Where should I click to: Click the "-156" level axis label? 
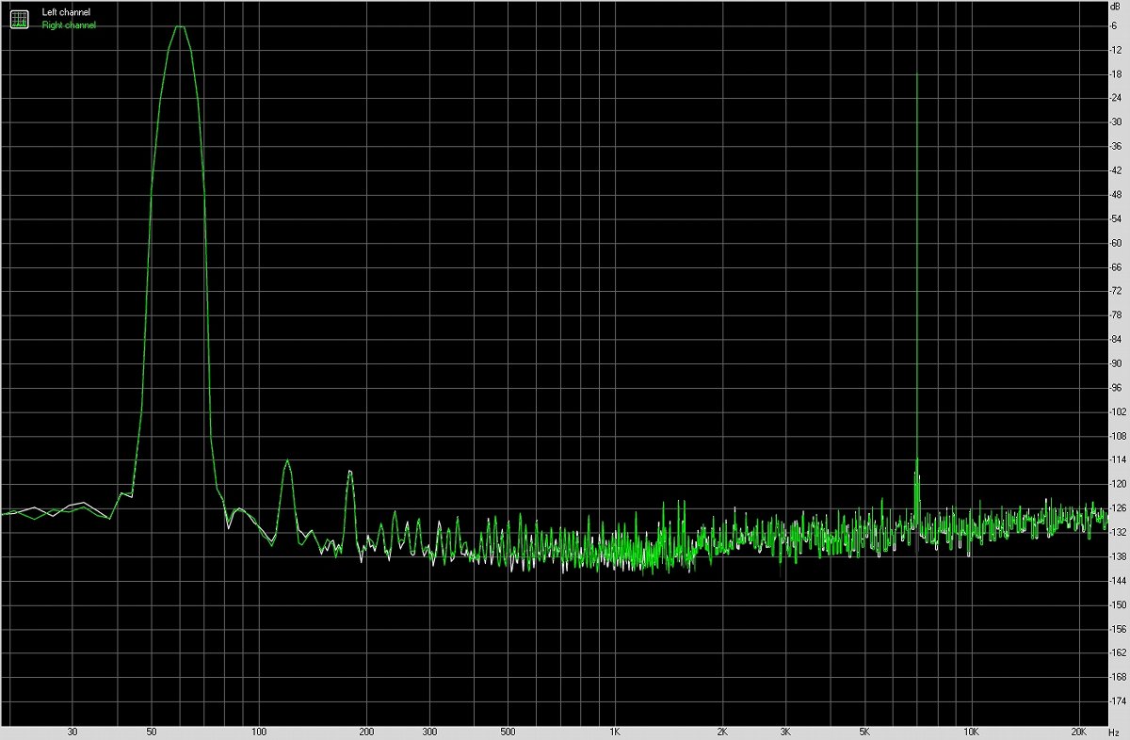point(1118,630)
